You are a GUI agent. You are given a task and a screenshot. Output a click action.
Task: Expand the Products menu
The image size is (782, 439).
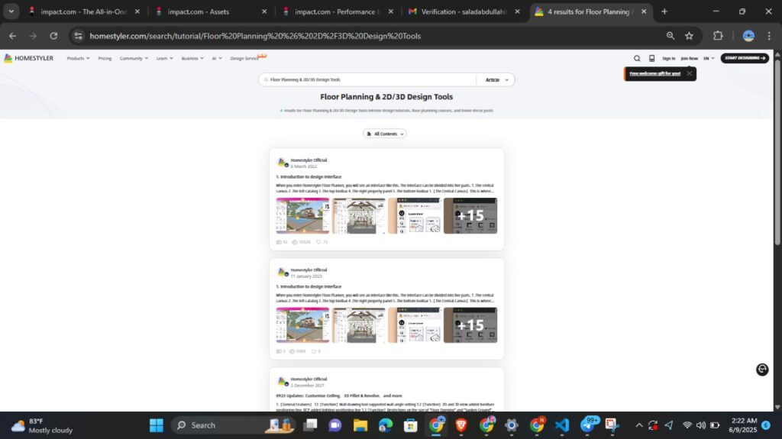pyautogui.click(x=78, y=58)
